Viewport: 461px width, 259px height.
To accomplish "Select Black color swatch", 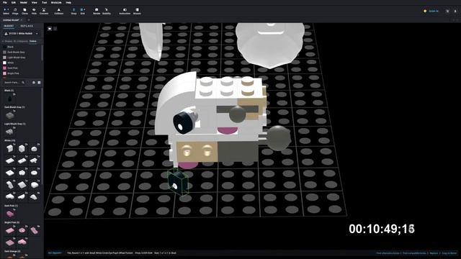I will coord(4,47).
